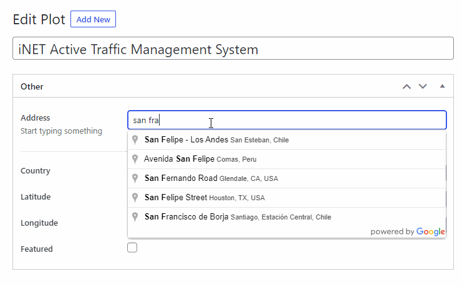
Task: Click the Country field label
Action: tap(36, 170)
